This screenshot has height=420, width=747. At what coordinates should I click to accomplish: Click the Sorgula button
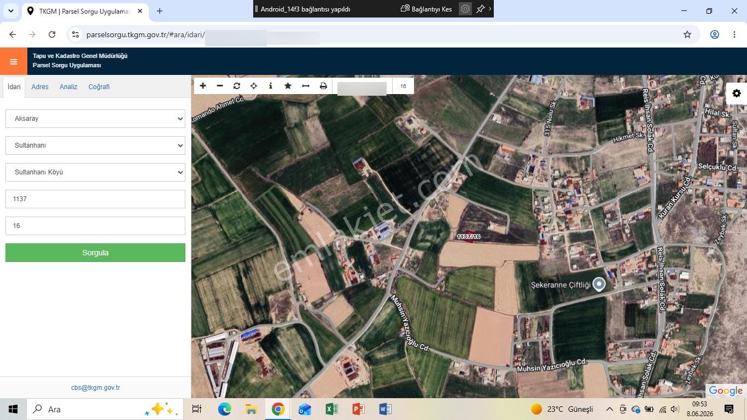click(95, 253)
